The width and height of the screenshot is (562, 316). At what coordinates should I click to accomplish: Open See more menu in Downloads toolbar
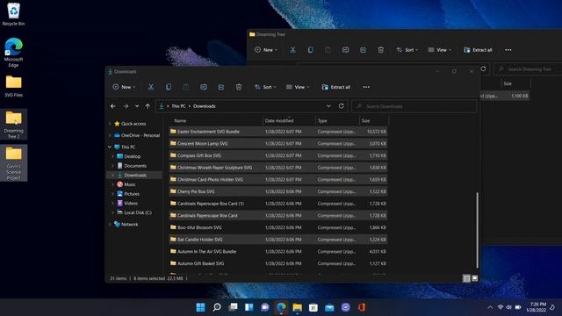point(366,87)
